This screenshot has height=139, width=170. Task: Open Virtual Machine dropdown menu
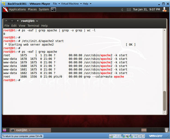pos(71,4)
